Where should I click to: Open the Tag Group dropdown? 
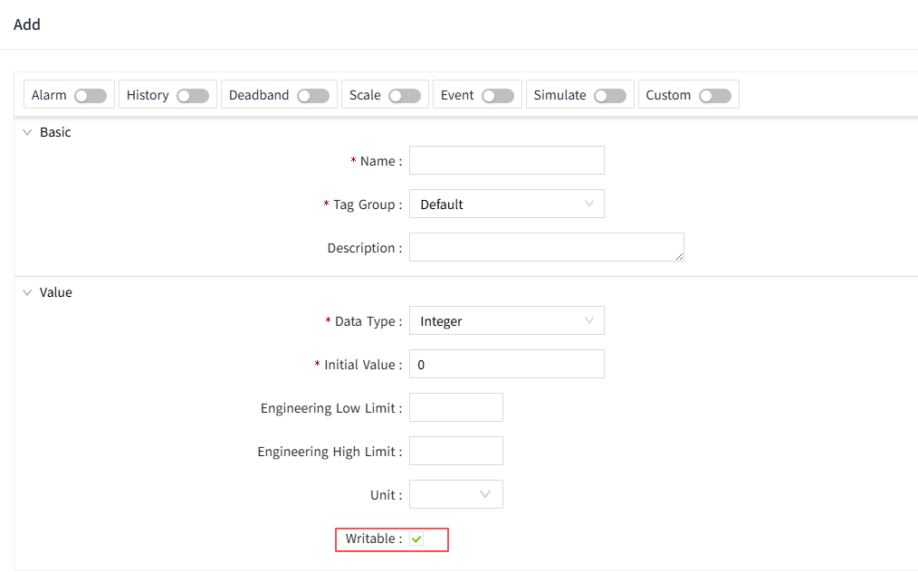[506, 205]
